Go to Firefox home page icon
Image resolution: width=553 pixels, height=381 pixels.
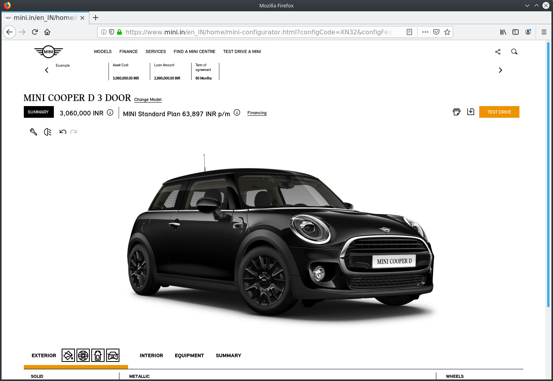[47, 32]
